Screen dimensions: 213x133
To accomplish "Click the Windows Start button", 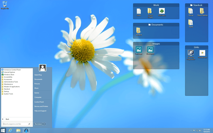I will [x=3, y=130].
